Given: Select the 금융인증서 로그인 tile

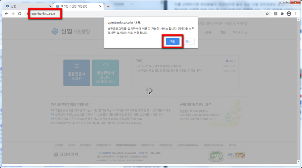Looking at the screenshot, I should [x=77, y=73].
